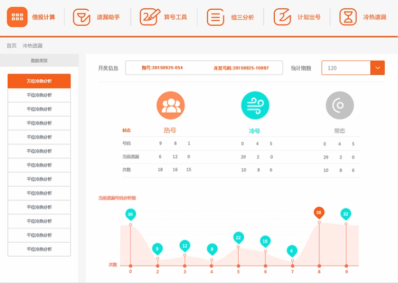Click the 冷号 column heading

[254, 131]
